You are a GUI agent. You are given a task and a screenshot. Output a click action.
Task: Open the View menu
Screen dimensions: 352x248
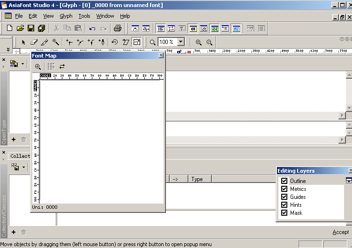pyautogui.click(x=48, y=16)
